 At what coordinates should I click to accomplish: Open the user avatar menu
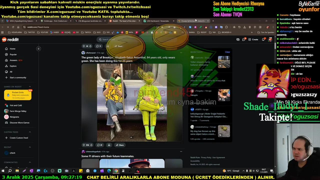pos(270,39)
